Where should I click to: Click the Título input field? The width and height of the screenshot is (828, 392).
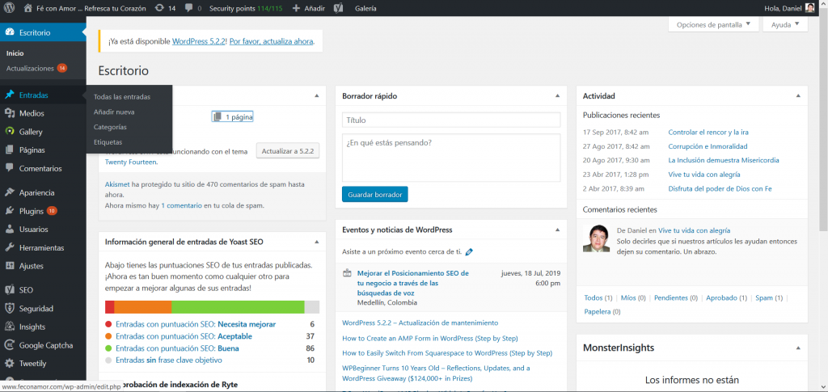pos(451,120)
